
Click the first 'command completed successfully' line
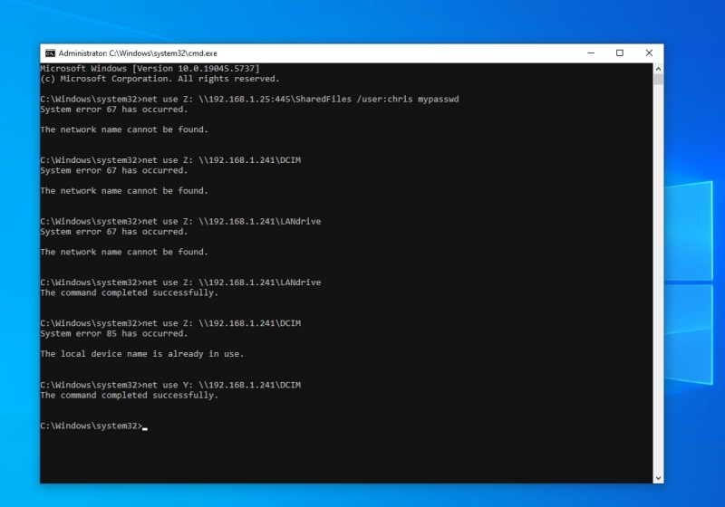click(x=129, y=292)
